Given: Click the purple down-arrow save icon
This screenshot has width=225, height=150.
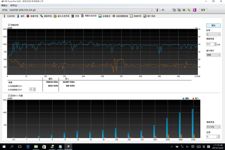Looking at the screenshot, I should pos(194,10).
